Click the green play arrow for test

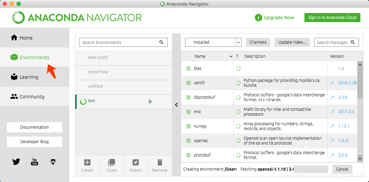(x=150, y=101)
